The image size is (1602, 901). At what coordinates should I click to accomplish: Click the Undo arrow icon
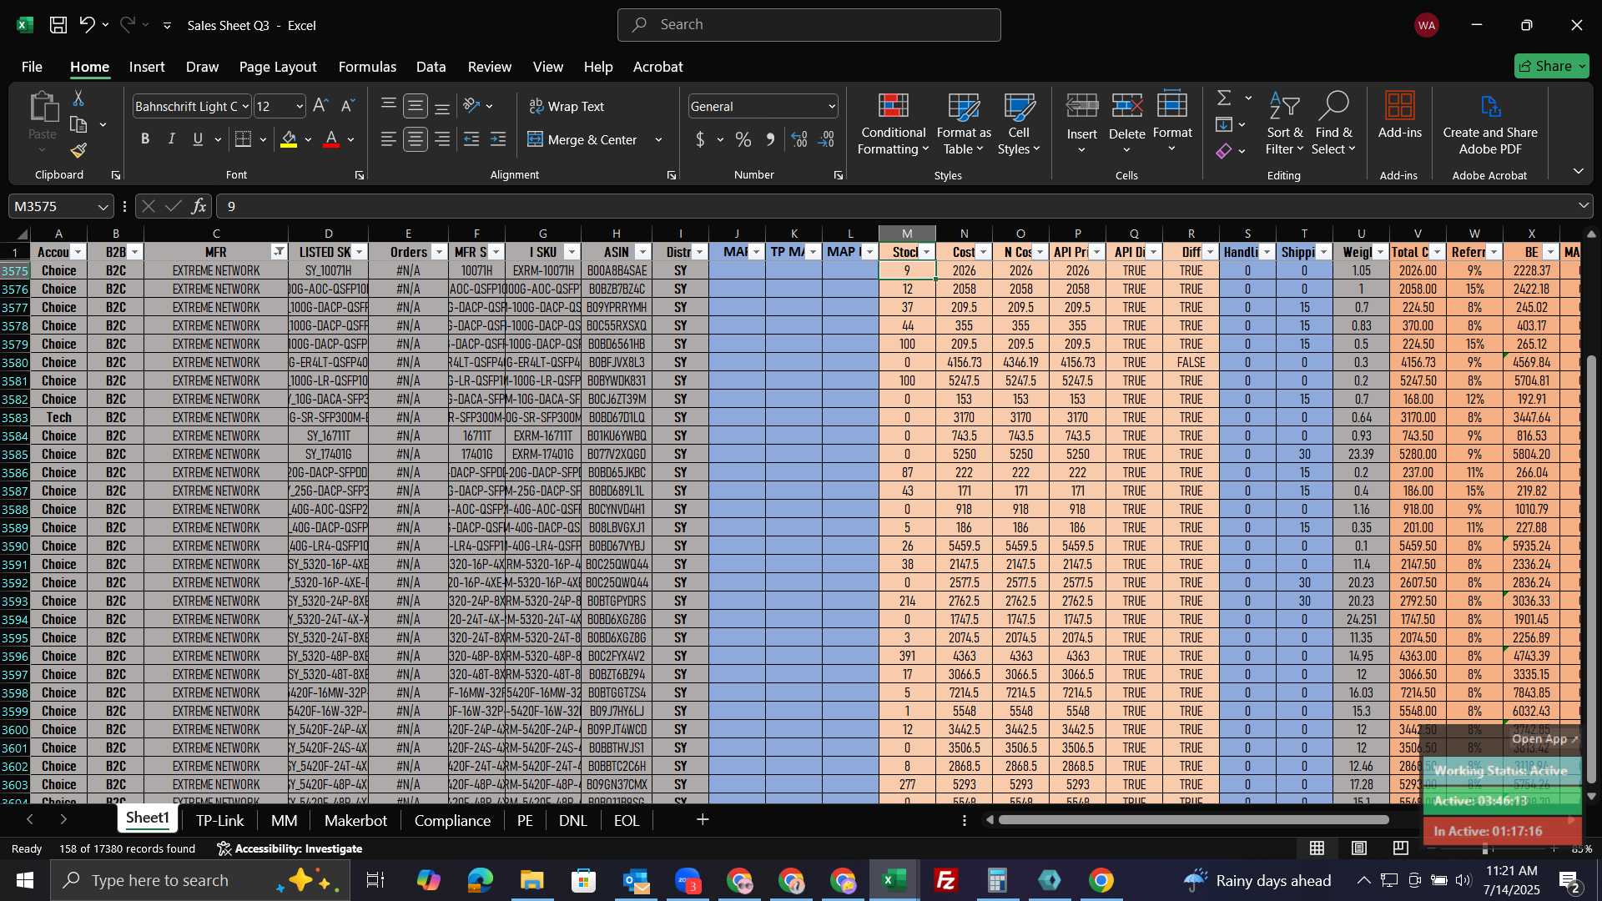tap(87, 25)
